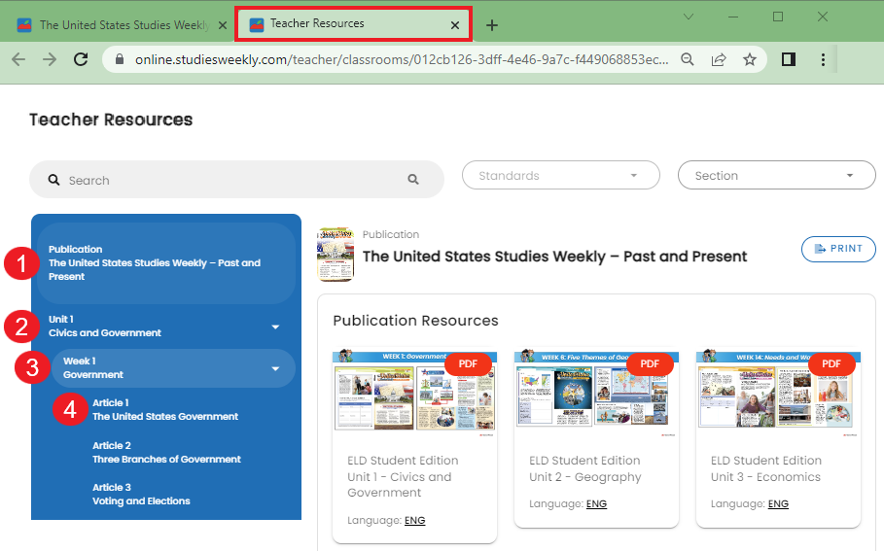Click PDF badge on Unit 2 Geography card

coord(650,364)
